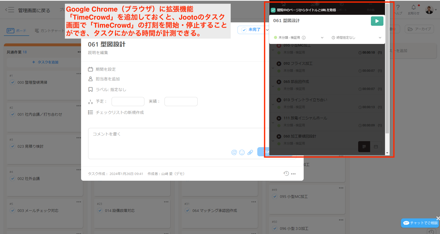Toggle completion of 000 整理整頓清掃
The width and height of the screenshot is (440, 234).
12,82
